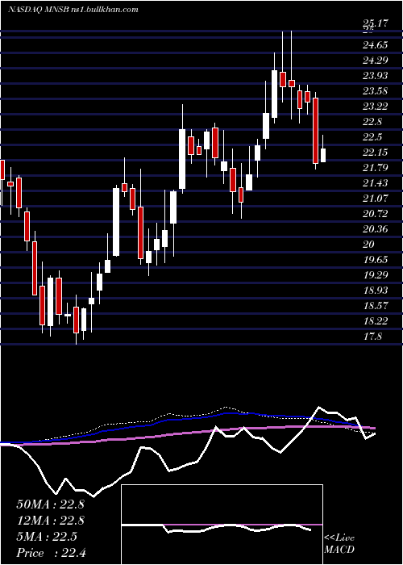This screenshot has height=565, width=403.
Task: Click the 19.29 price level label
Action: point(376,275)
